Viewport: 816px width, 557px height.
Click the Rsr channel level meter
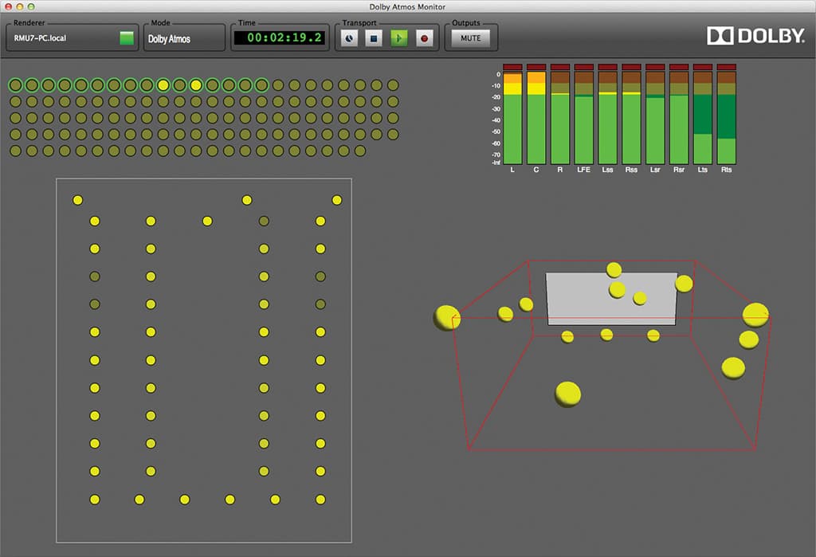click(x=679, y=118)
